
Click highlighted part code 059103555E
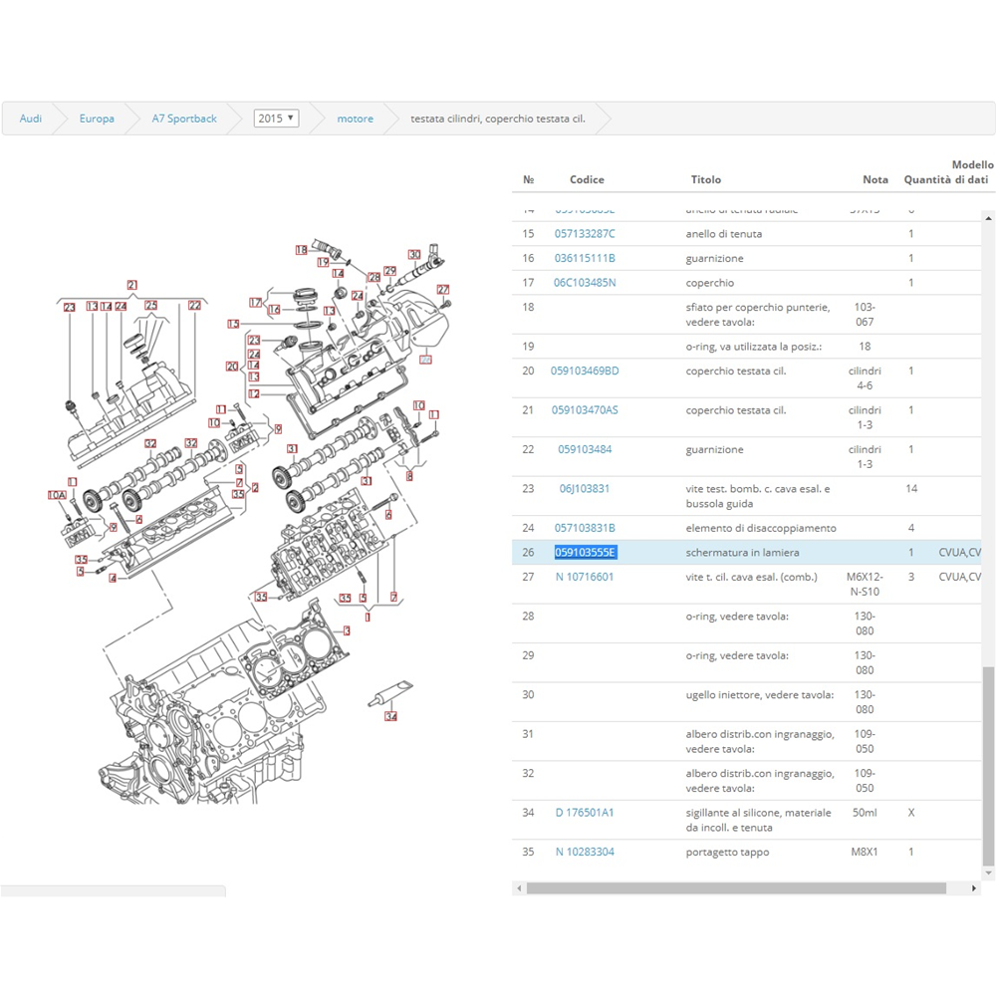[x=585, y=552]
